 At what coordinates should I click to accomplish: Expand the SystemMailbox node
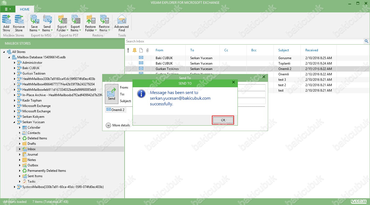tap(15, 187)
